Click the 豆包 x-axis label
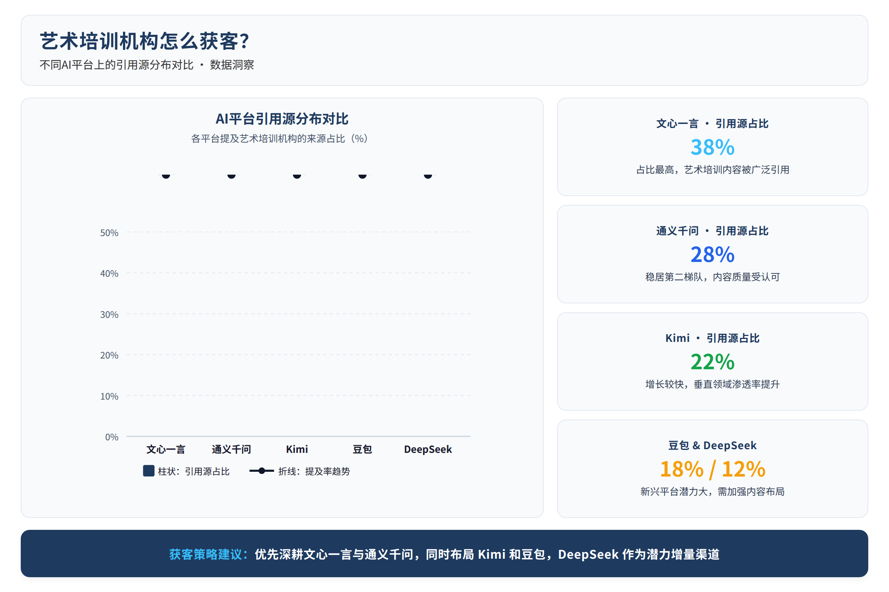 point(363,449)
